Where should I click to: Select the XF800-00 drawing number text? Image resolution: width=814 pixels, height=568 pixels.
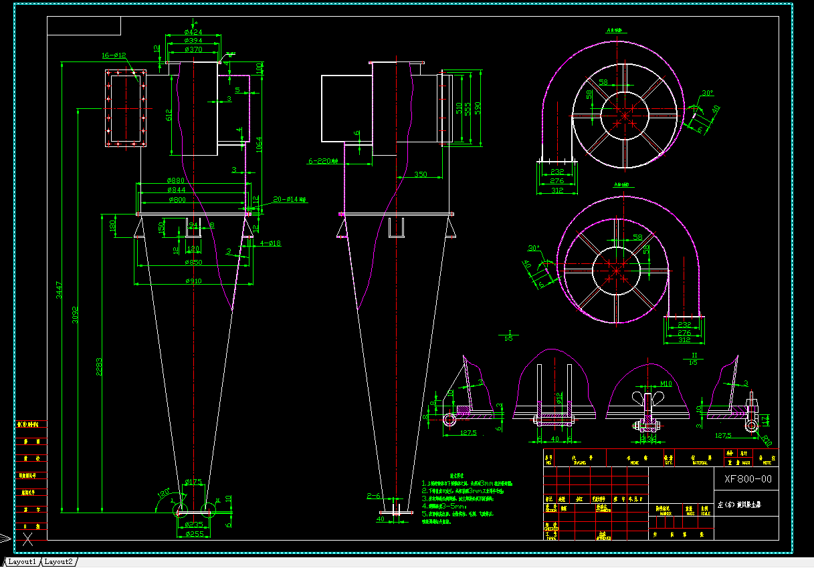pos(748,479)
